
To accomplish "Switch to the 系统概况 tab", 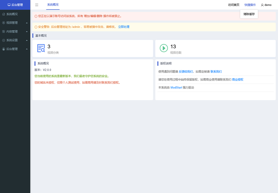I will 53,5.
